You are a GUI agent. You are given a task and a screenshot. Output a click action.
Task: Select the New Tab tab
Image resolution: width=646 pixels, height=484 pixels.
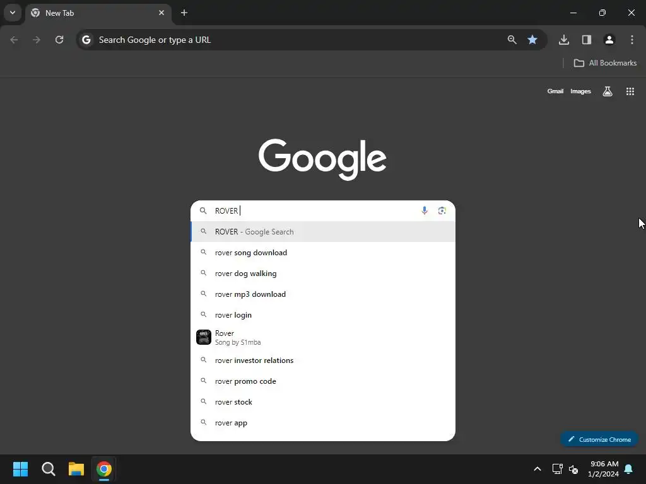[x=98, y=13]
